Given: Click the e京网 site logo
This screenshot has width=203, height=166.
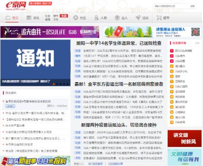Looking at the screenshot, I should click(x=16, y=6).
